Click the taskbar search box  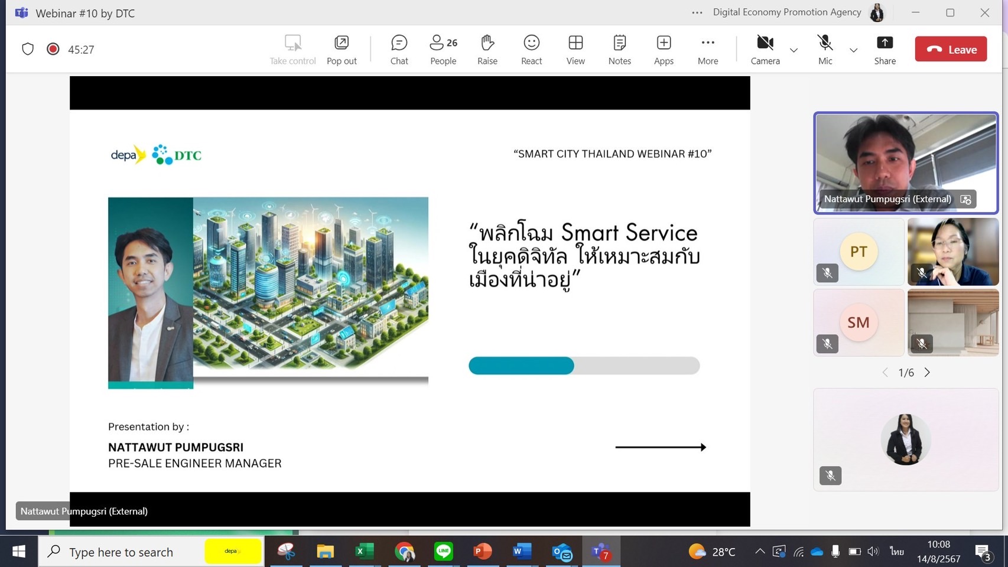[x=151, y=552]
